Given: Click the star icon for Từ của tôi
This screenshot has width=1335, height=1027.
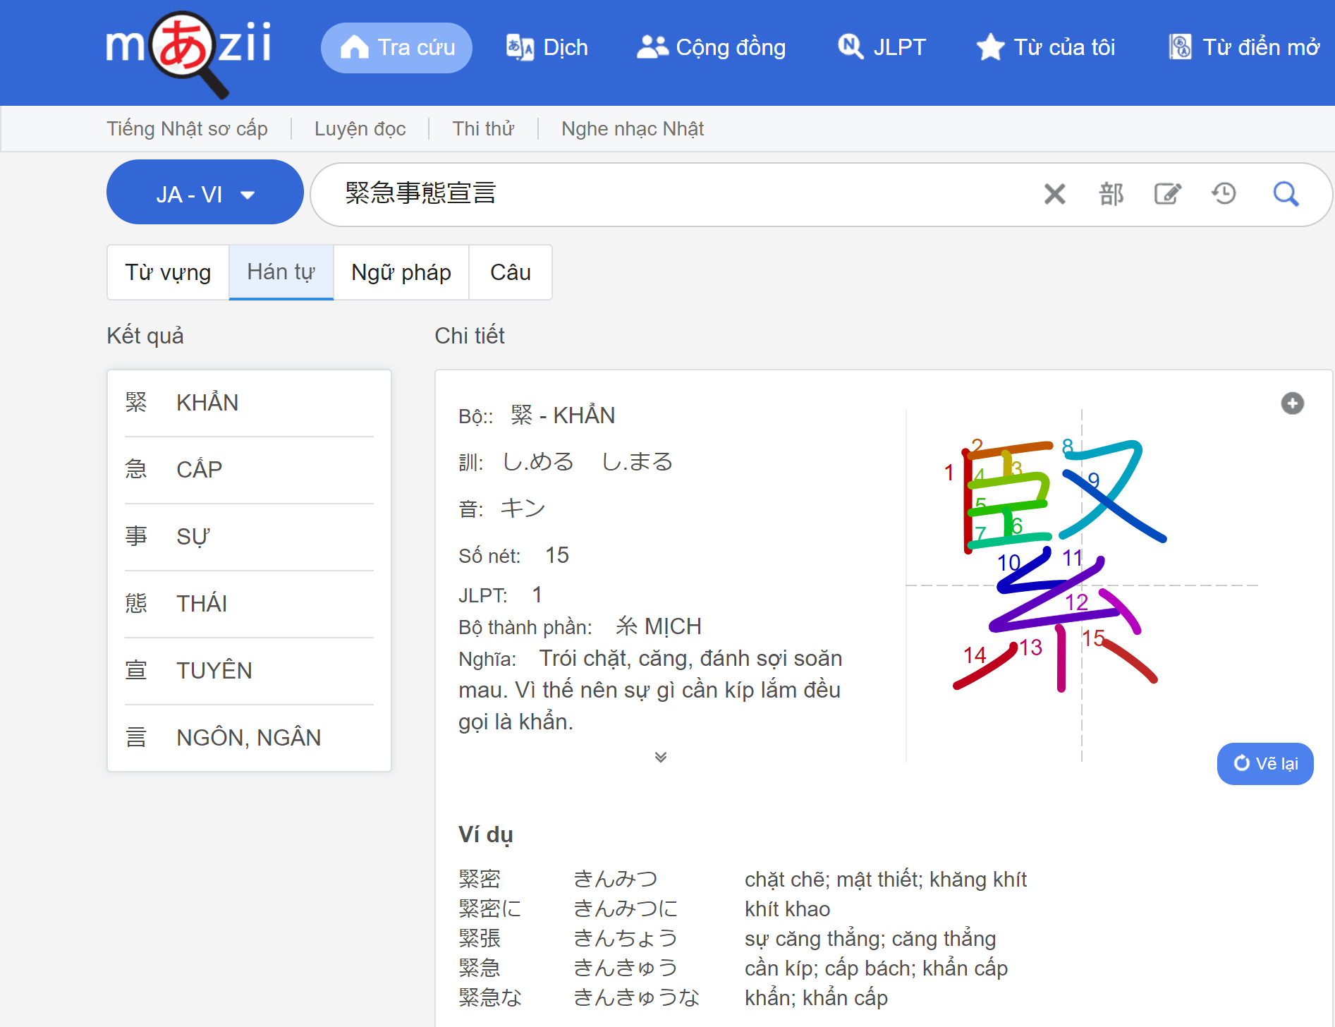Looking at the screenshot, I should [991, 47].
